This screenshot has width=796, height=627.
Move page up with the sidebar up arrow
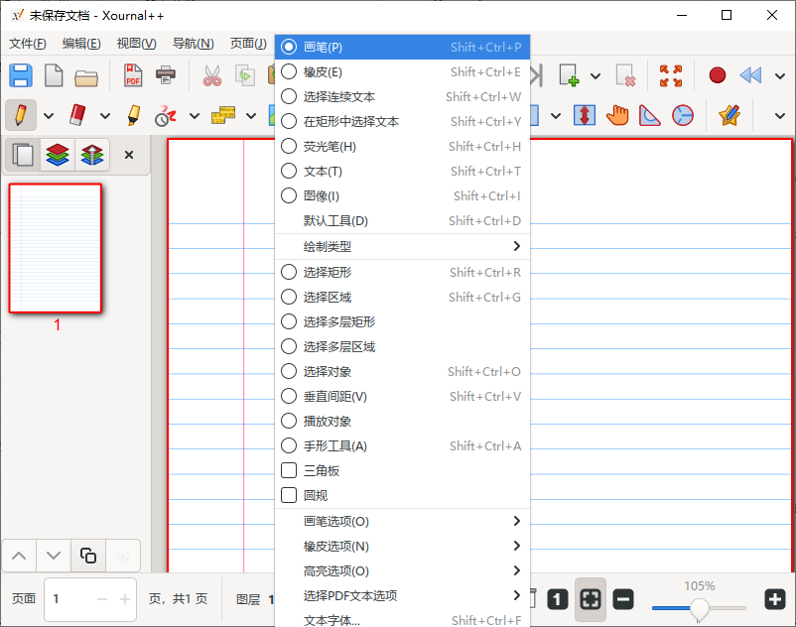[x=19, y=556]
